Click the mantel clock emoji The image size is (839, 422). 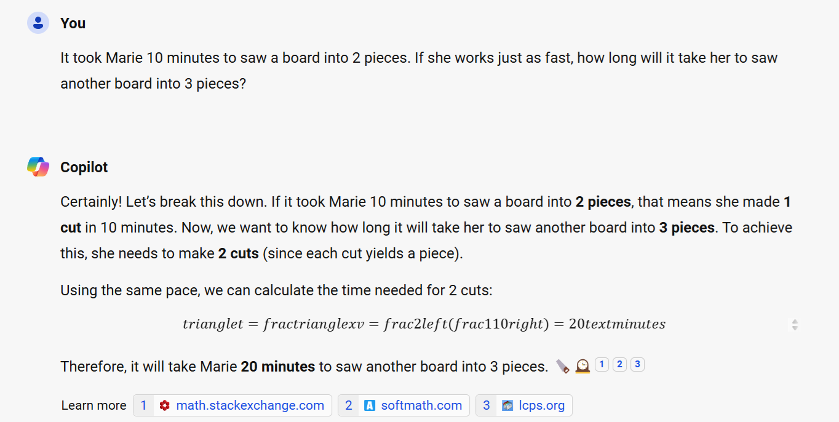coord(582,367)
